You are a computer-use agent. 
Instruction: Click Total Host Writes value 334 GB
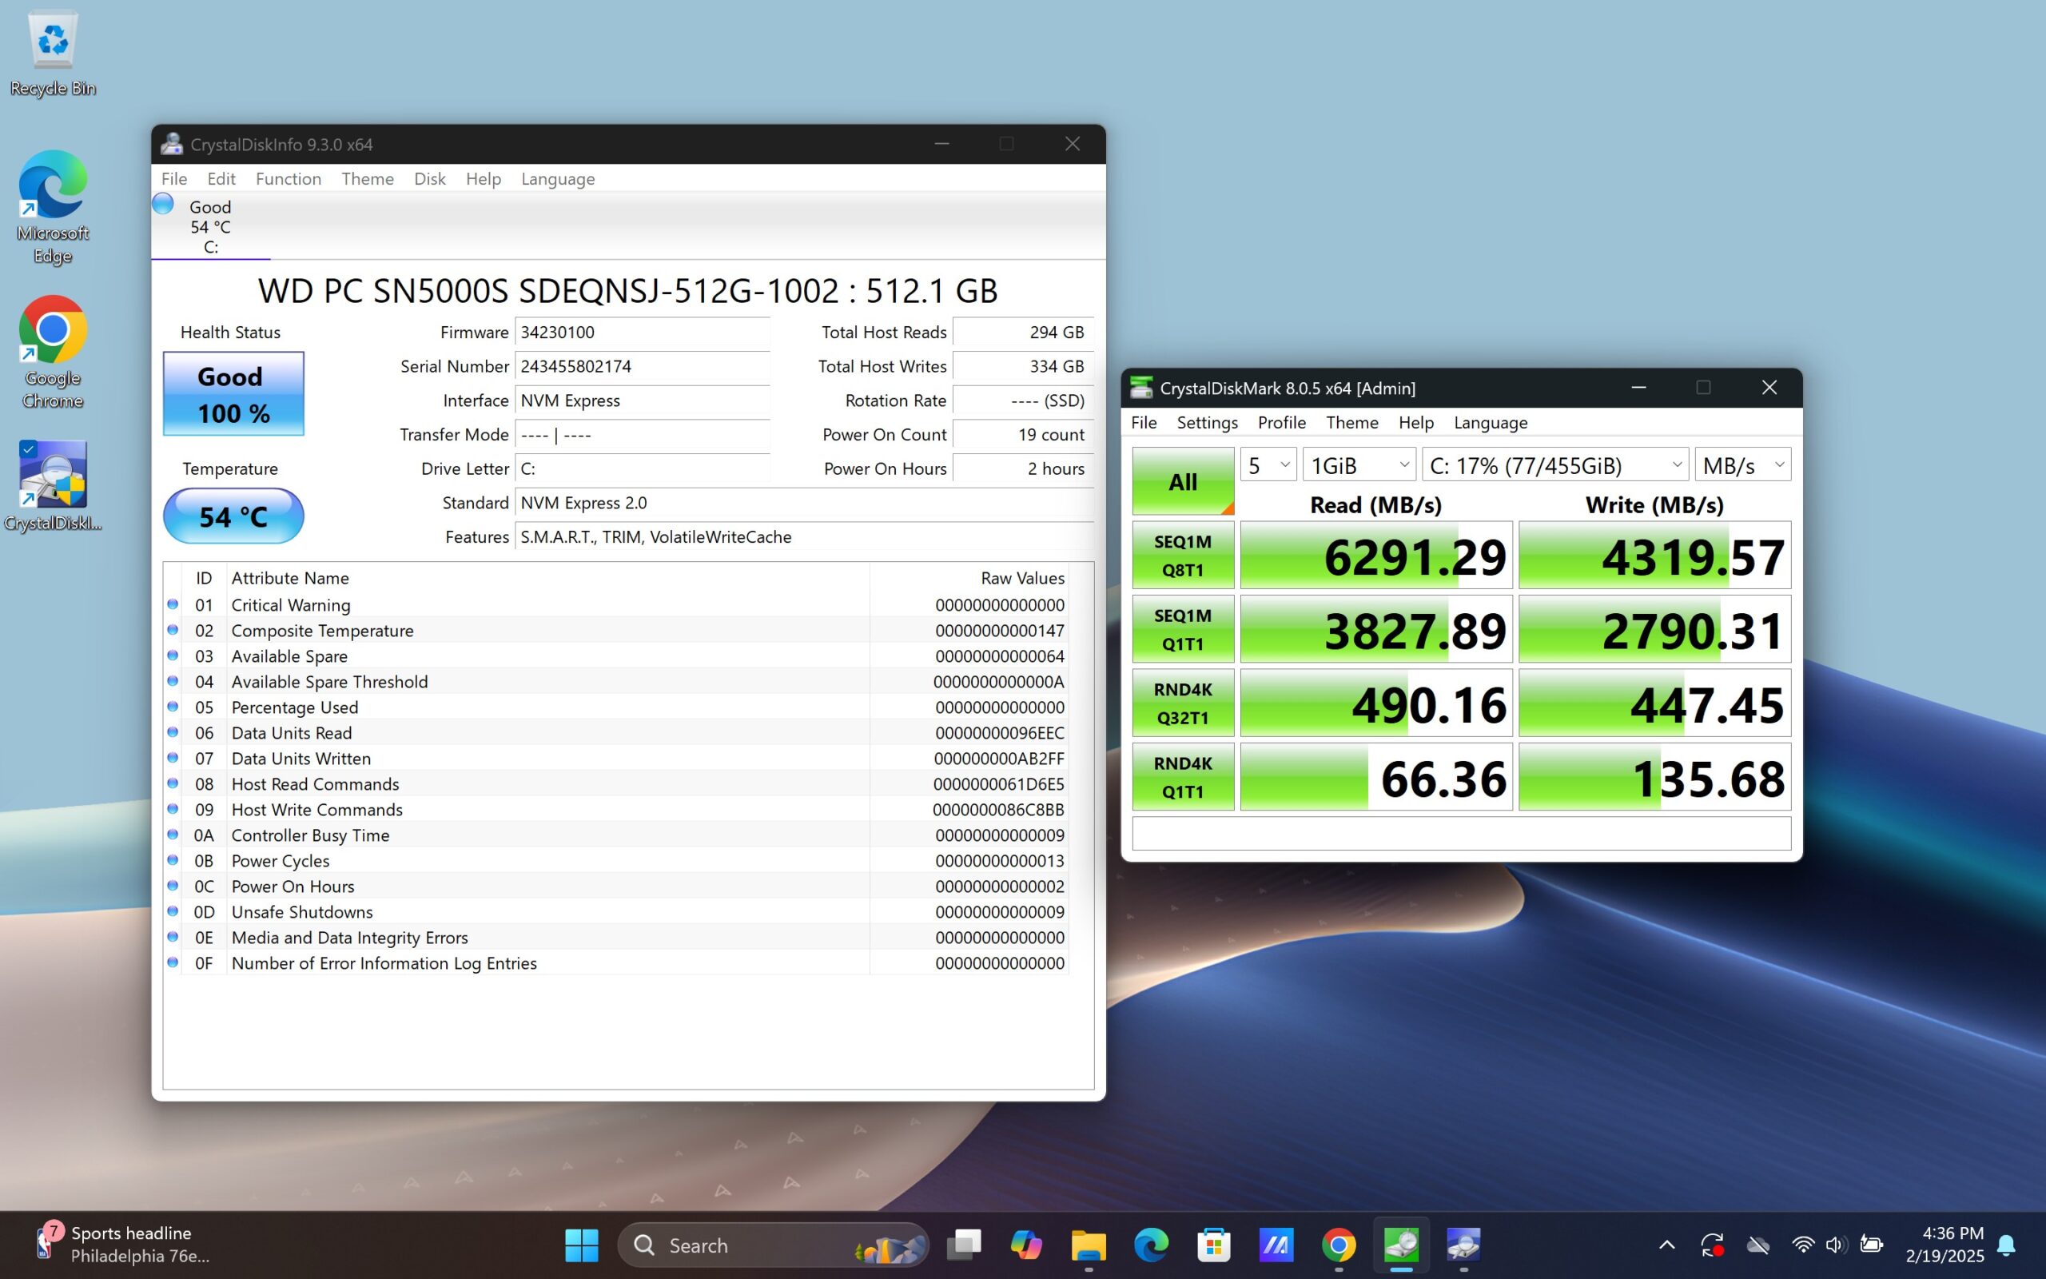point(1023,366)
